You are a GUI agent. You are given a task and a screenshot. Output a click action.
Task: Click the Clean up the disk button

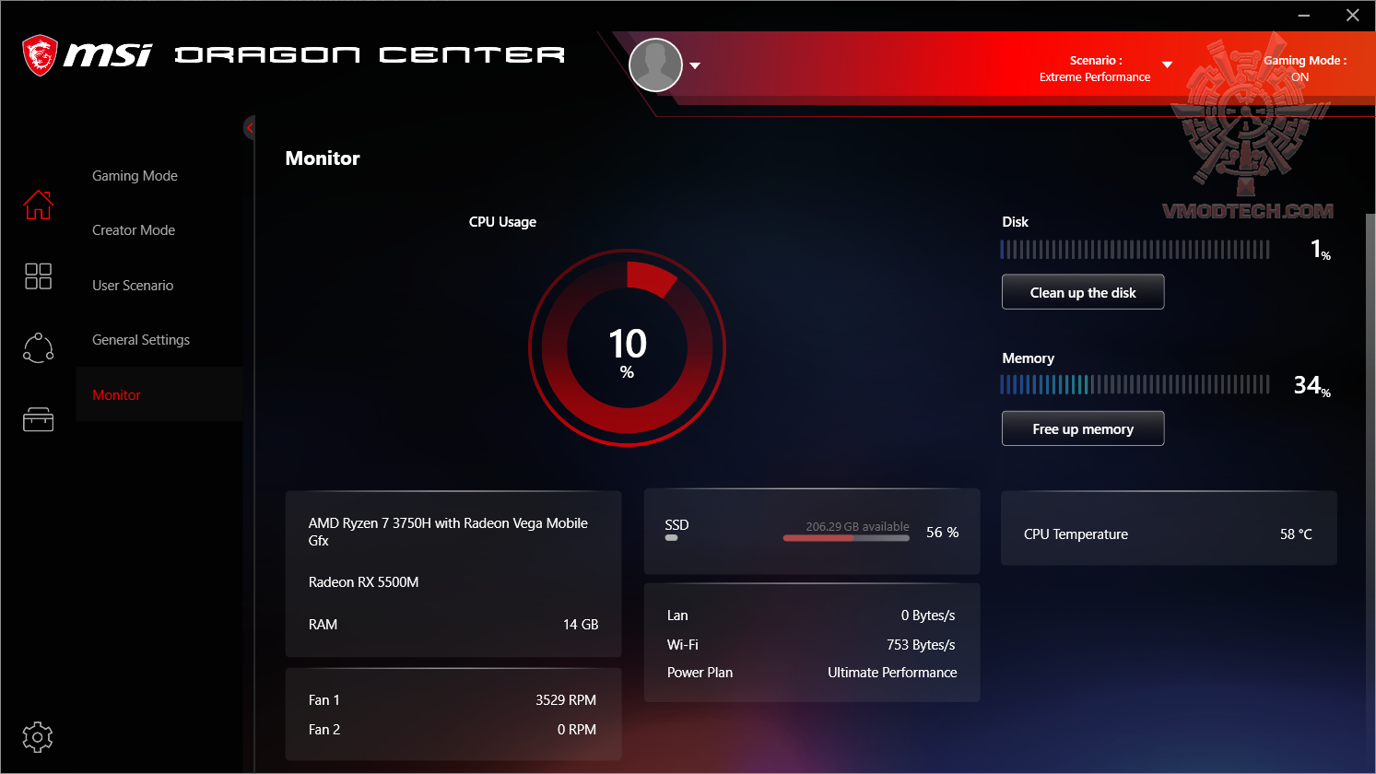pyautogui.click(x=1083, y=292)
